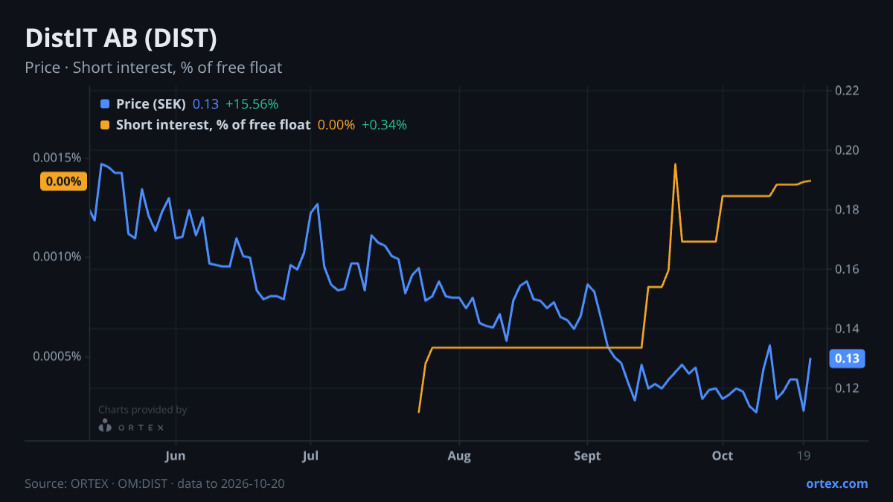Click the 0.18 right axis value

847,210
